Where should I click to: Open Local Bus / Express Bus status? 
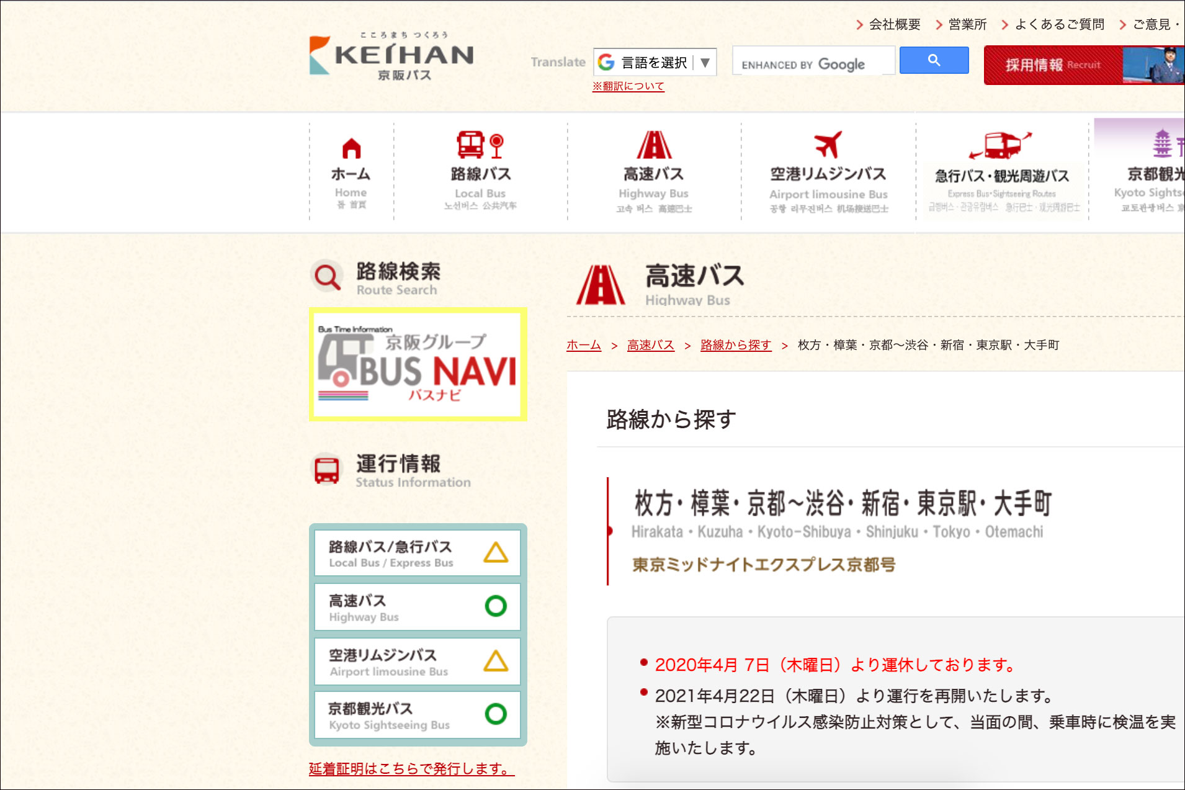pos(417,554)
